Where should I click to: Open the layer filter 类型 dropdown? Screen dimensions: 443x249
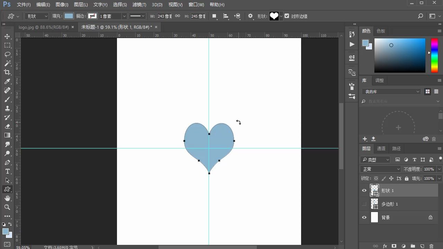[x=376, y=160]
